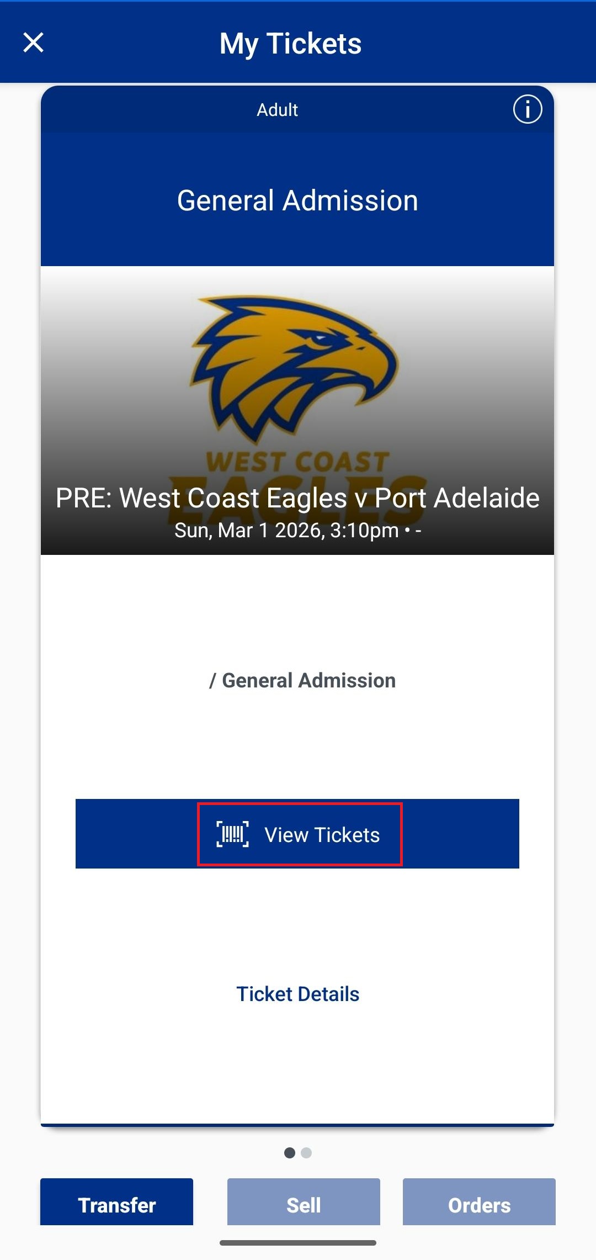Tap the home gesture bar at screen bottom

[x=298, y=1243]
